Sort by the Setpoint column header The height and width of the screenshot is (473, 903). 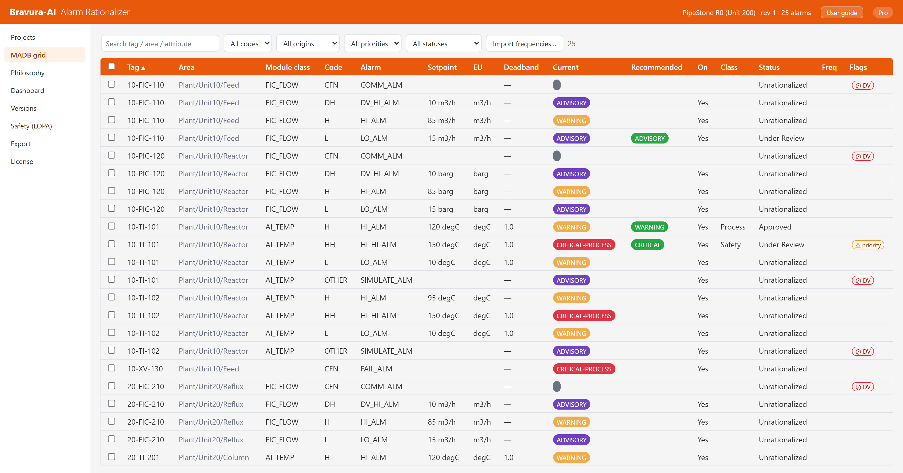click(x=442, y=67)
